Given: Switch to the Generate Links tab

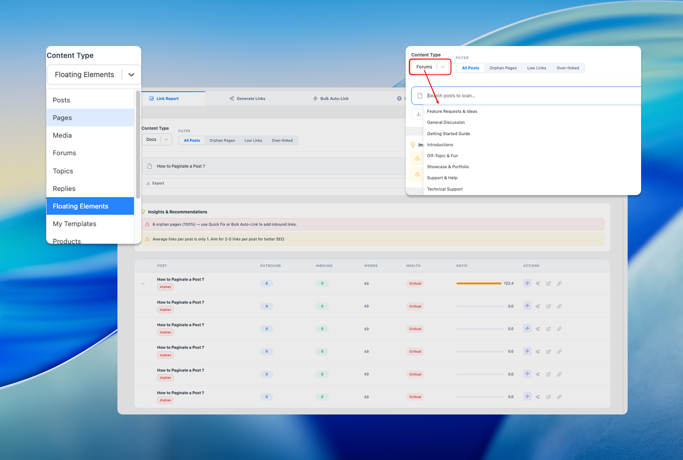Looking at the screenshot, I should tap(247, 98).
